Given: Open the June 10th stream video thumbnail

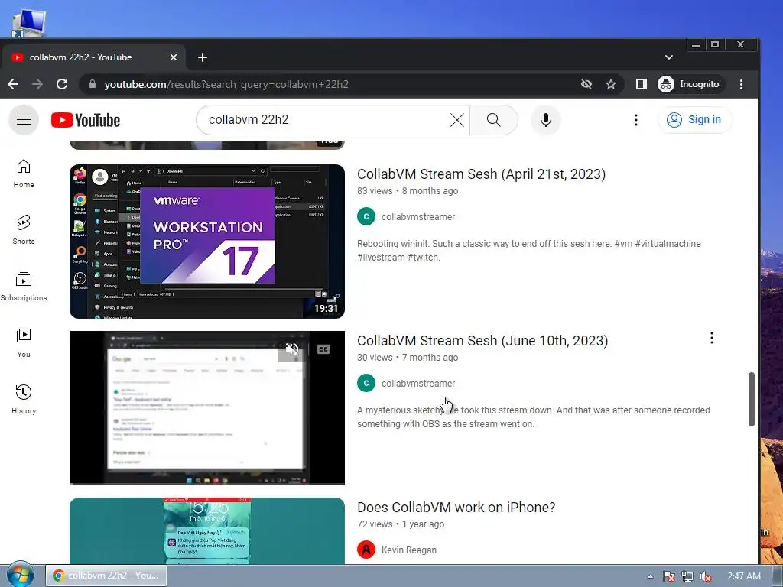Looking at the screenshot, I should 206,408.
